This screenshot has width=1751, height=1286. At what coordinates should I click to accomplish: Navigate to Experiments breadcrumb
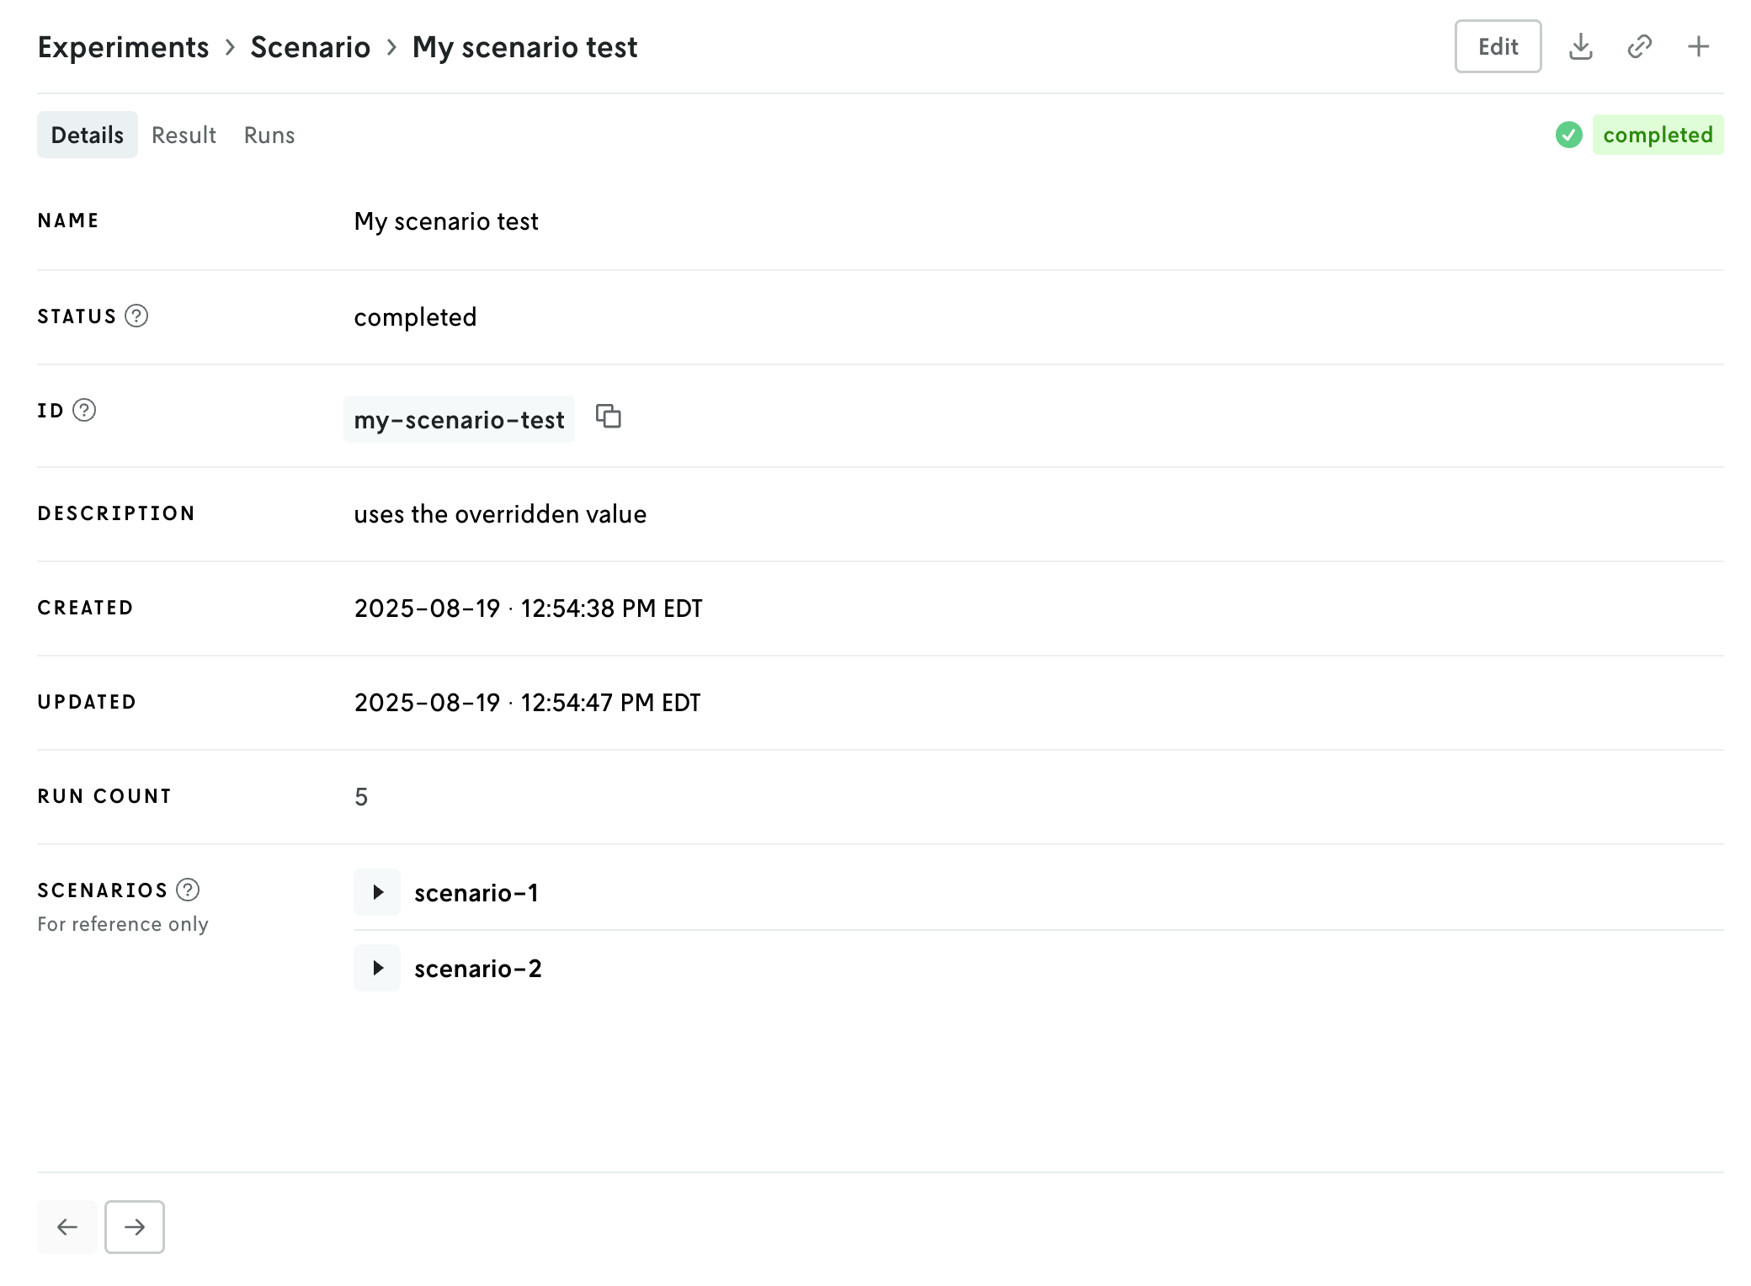pos(123,48)
